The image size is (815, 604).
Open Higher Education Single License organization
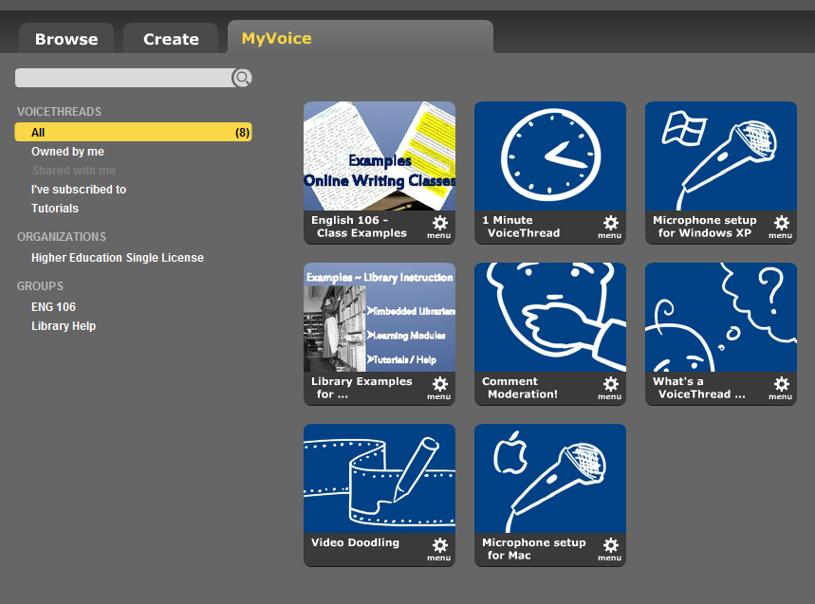118,258
